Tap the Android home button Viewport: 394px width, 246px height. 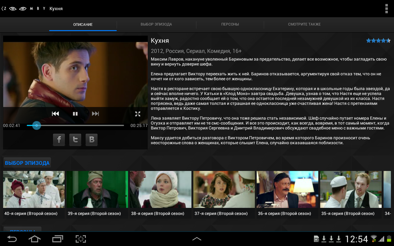[34, 239]
